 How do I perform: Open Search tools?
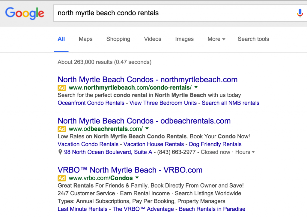[x=253, y=39]
